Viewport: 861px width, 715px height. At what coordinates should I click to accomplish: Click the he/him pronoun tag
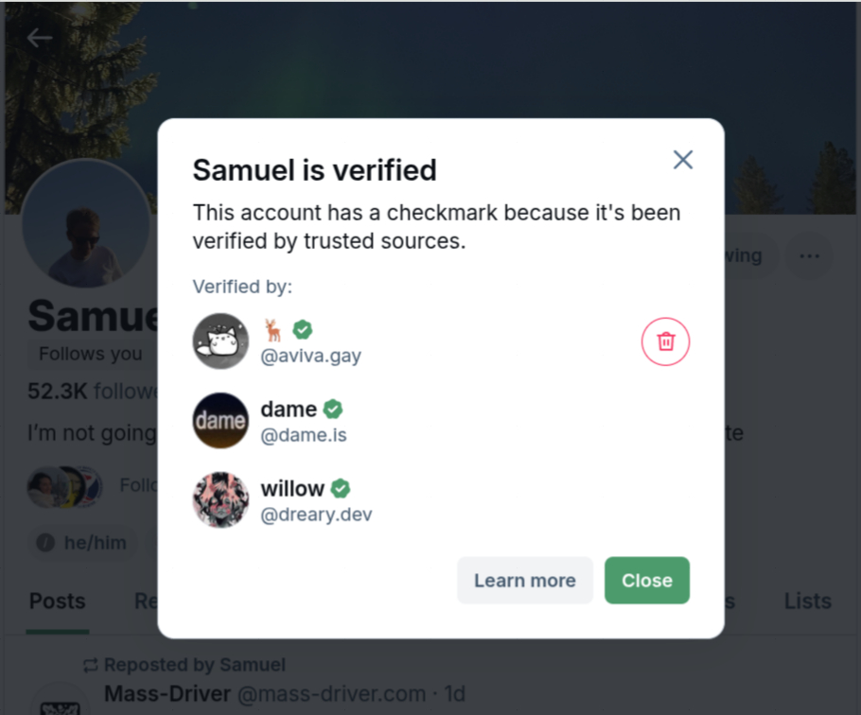click(83, 543)
